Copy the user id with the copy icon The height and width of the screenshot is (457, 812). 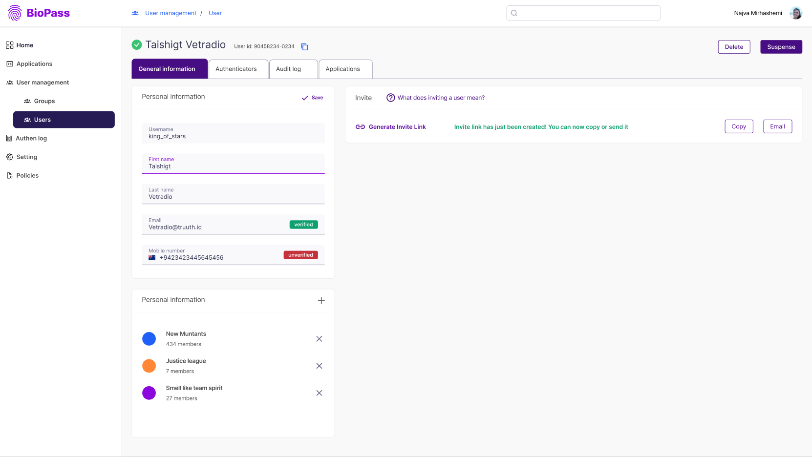[304, 47]
